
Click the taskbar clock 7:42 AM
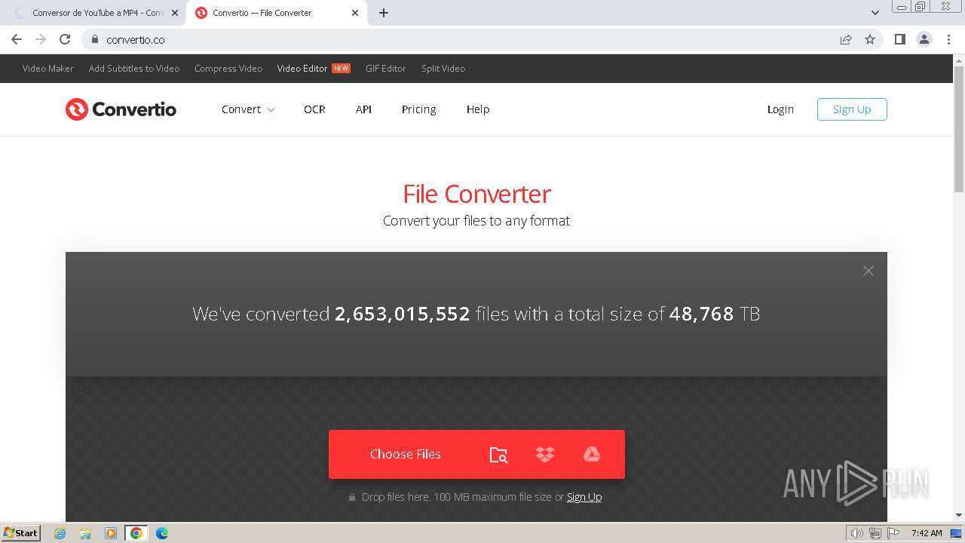pyautogui.click(x=927, y=533)
